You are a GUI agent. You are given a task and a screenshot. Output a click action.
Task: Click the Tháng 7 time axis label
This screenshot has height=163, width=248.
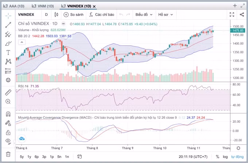[x=57, y=148]
